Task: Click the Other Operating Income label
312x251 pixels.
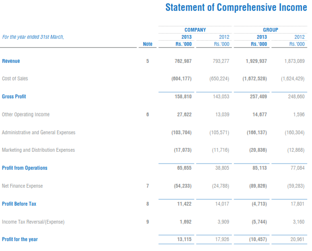Action: (x=26, y=114)
